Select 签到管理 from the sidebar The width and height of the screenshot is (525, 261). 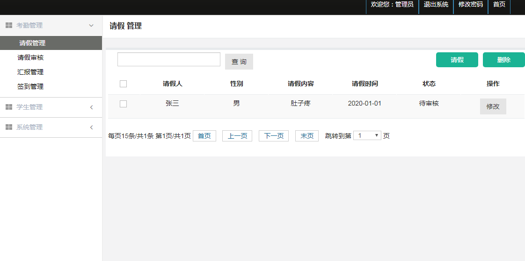point(30,87)
